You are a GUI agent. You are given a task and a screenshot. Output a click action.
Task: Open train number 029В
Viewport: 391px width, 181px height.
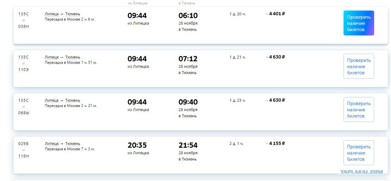(23, 144)
